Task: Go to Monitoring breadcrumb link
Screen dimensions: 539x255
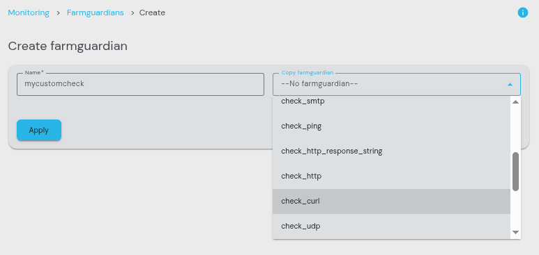Action: point(29,13)
